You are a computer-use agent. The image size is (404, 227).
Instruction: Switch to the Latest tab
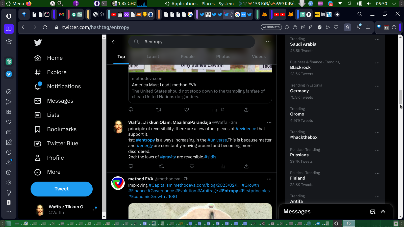pos(153,57)
